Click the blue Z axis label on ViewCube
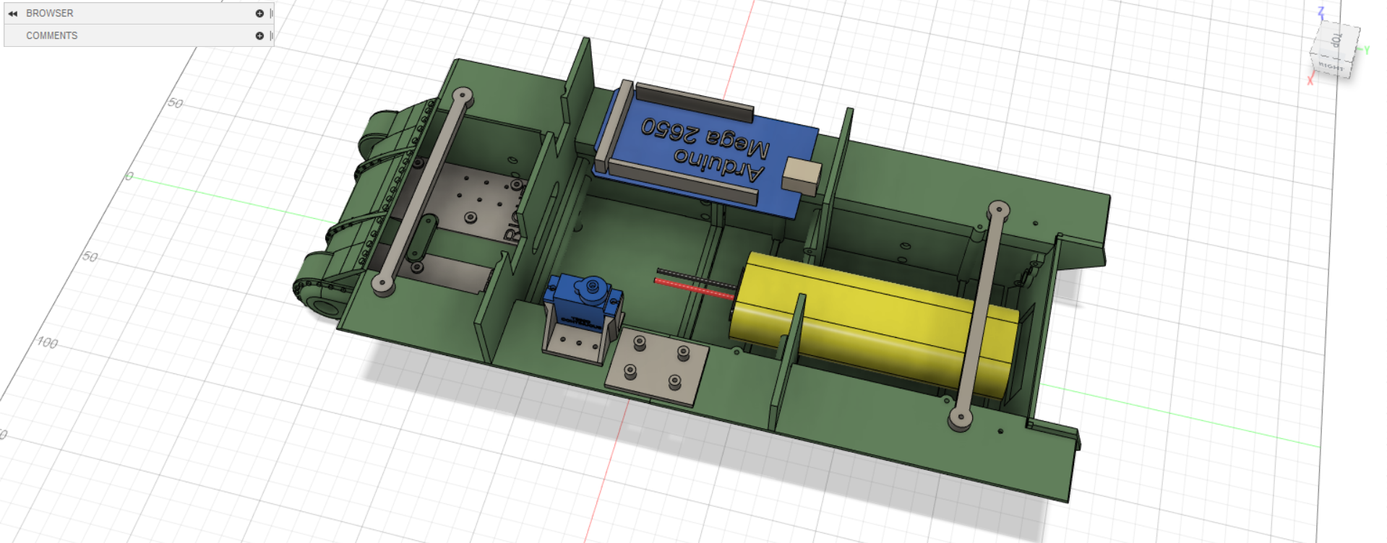This screenshot has width=1387, height=543. coord(1321,12)
